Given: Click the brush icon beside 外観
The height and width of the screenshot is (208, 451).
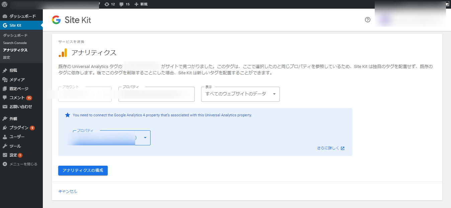Looking at the screenshot, I should pos(5,119).
